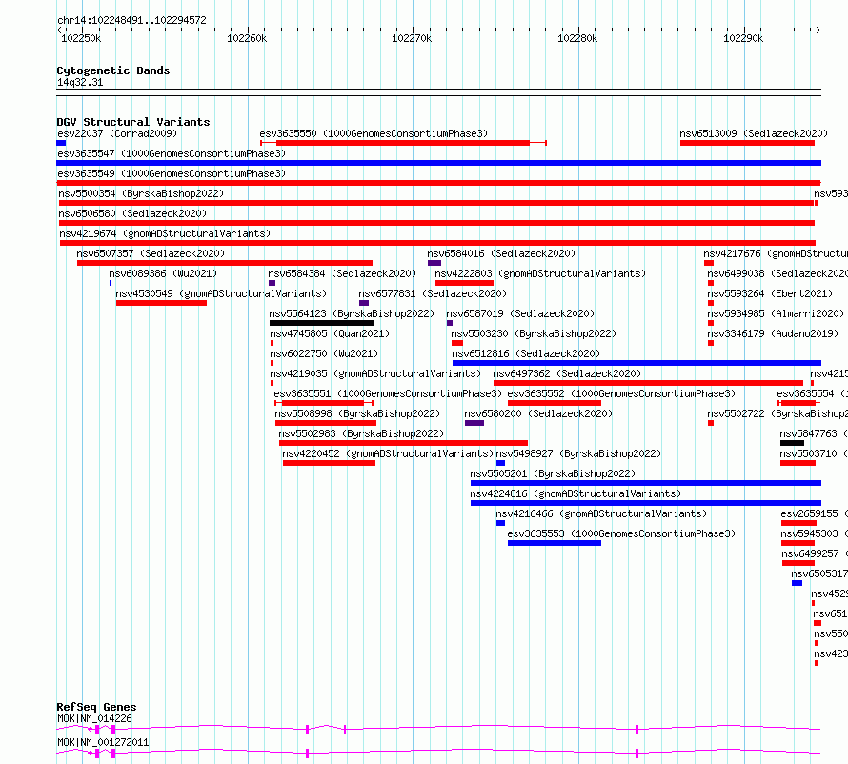The width and height of the screenshot is (848, 764).
Task: Click nsv5503230 (ByrskaBishop2022) label
Action: [x=534, y=333]
